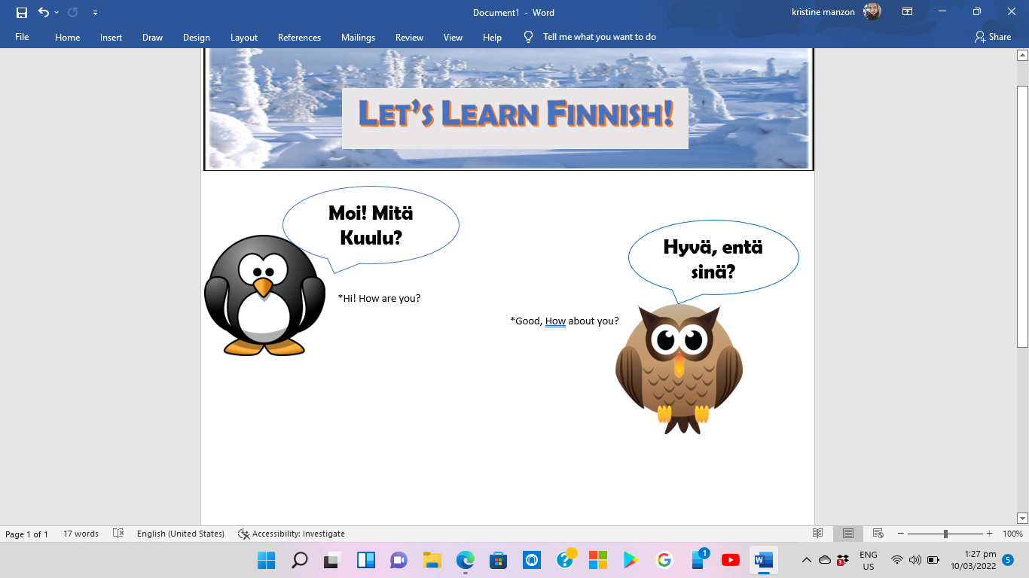Open the Windows Start menu
1029x578 pixels.
[x=266, y=560]
